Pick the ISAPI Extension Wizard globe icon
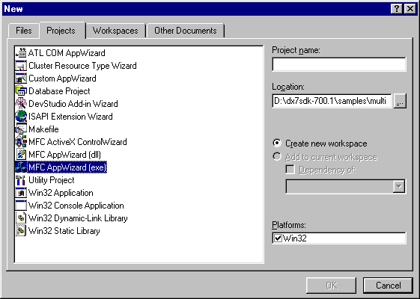This screenshot has width=420, height=299. click(21, 117)
